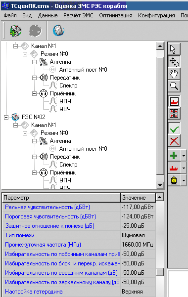Image resolution: width=188 pixels, height=297 pixels.
Task: Select the arrow pointer tool
Action: [x=174, y=49]
